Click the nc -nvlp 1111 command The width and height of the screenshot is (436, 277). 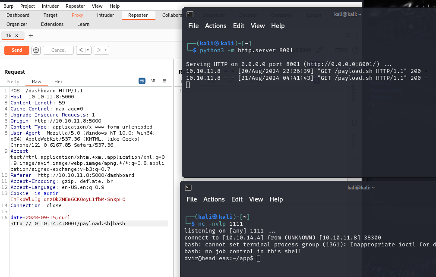[220, 223]
